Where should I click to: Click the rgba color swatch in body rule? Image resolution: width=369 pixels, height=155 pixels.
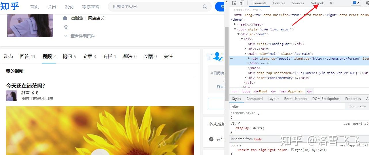coord(293,150)
